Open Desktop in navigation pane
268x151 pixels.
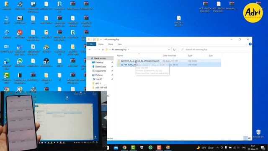pos(99,62)
